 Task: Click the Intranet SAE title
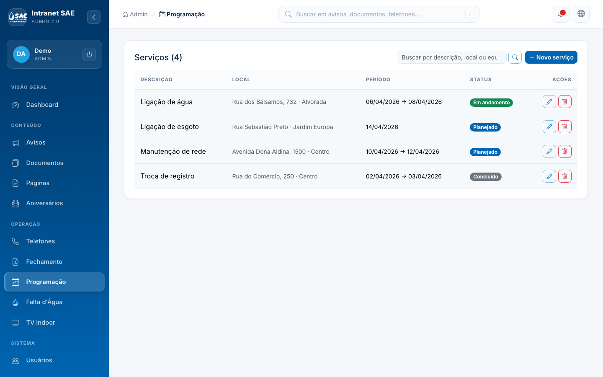click(x=53, y=13)
